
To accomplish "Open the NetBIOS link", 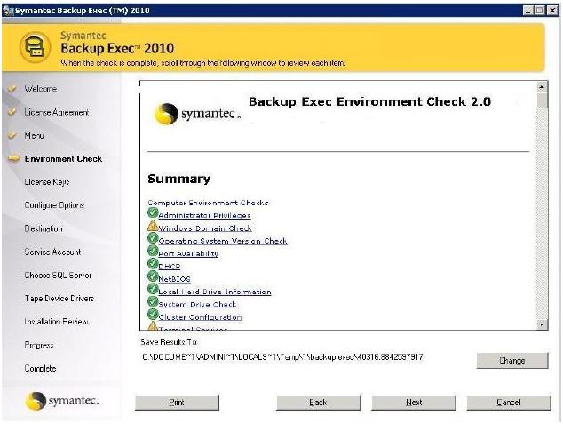I will point(174,279).
